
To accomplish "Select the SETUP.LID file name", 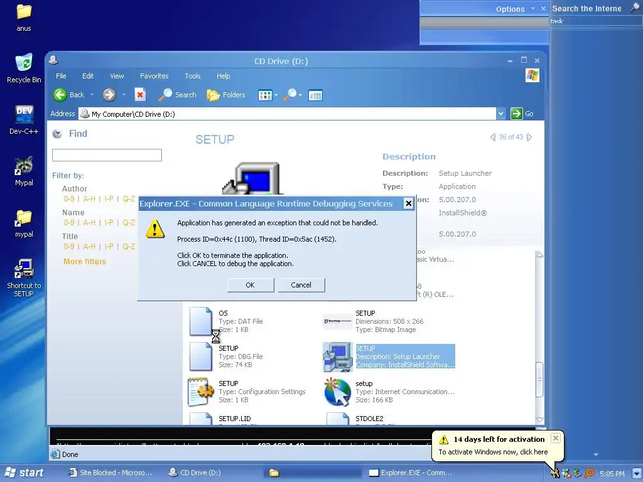I will (235, 419).
